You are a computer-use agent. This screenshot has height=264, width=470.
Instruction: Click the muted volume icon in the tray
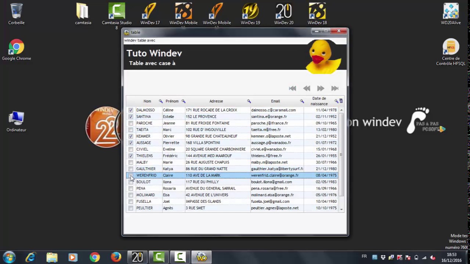433,257
